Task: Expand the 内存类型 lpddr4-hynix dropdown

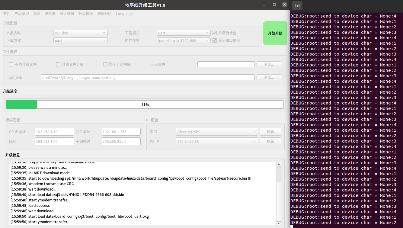Action: pyautogui.click(x=184, y=40)
